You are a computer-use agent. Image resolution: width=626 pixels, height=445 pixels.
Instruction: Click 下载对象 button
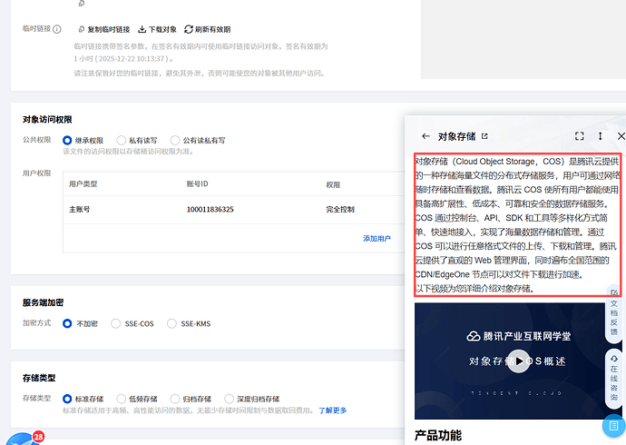click(162, 29)
